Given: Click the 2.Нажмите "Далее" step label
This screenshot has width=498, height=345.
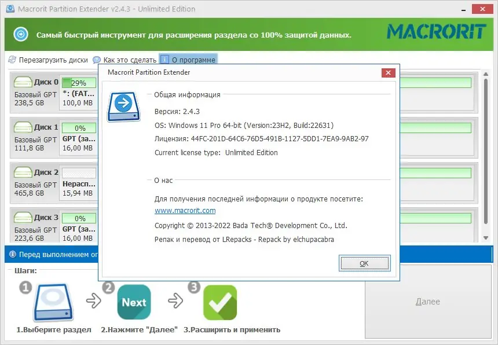Looking at the screenshot, I should tap(139, 330).
